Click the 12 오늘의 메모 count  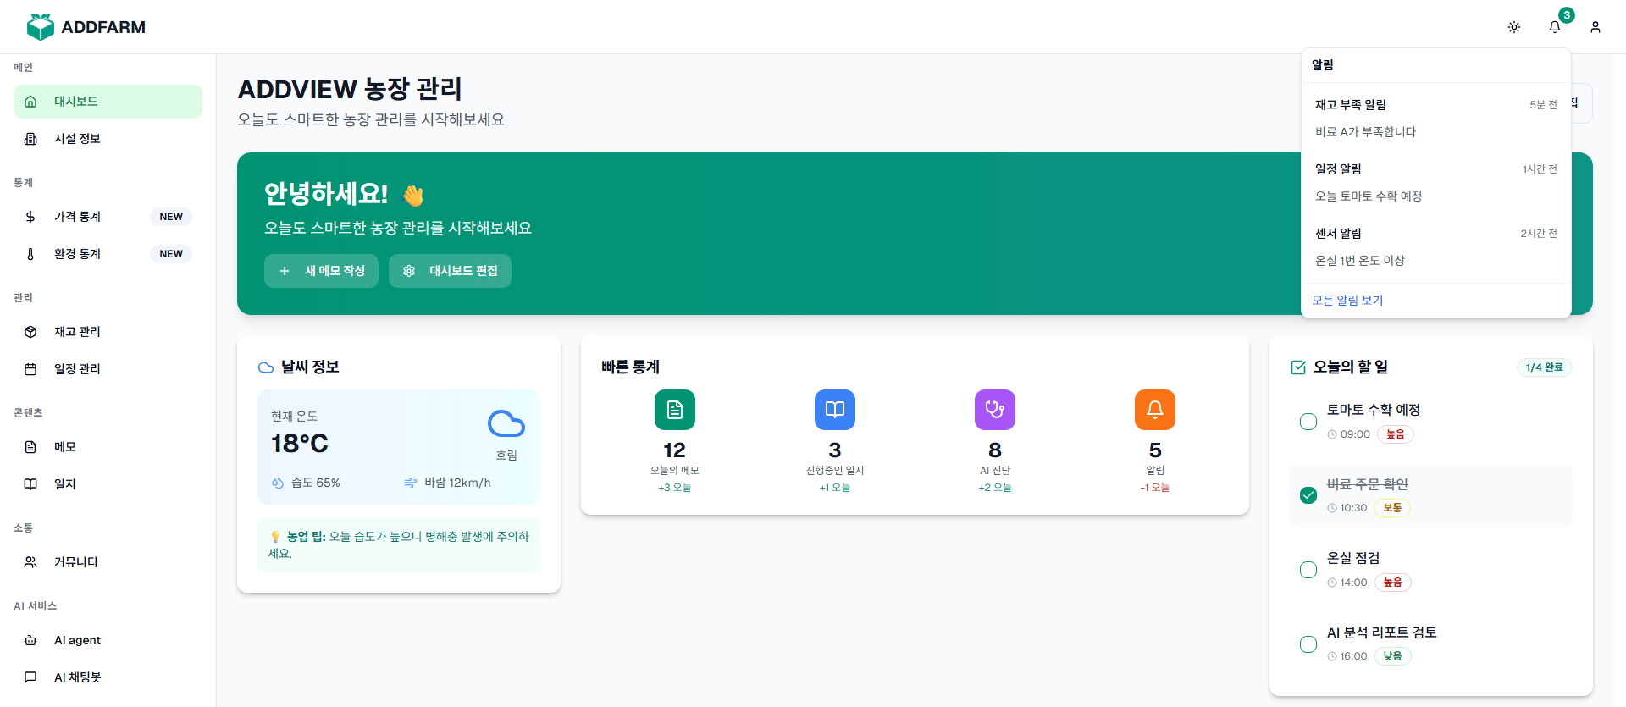pos(675,450)
